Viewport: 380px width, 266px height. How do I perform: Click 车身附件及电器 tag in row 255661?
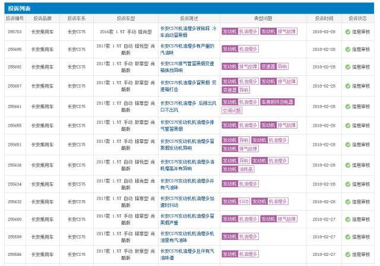click(278, 102)
